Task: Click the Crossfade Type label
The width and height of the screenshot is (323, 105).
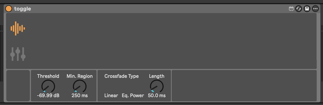Action: coord(122,76)
